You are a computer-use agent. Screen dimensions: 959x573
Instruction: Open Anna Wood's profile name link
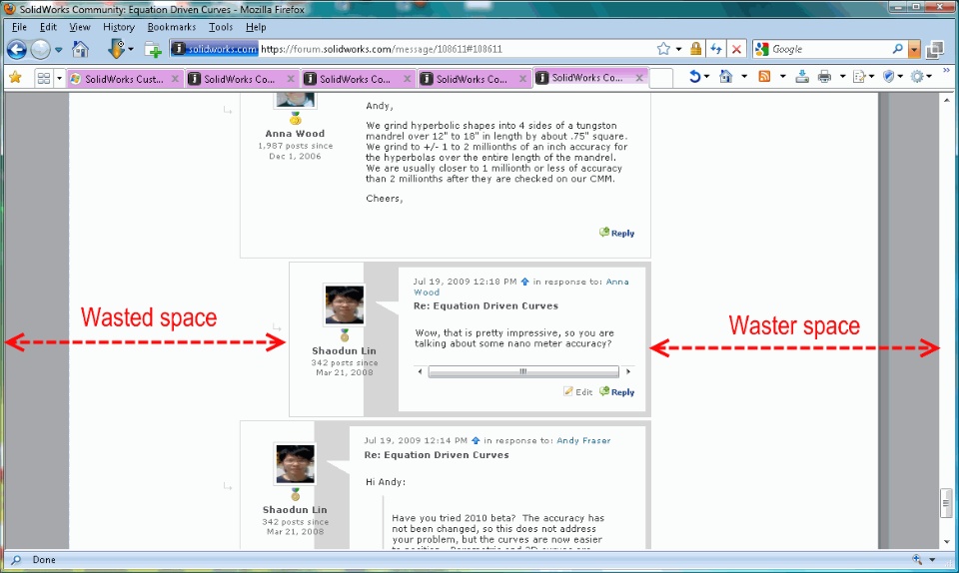pos(295,133)
